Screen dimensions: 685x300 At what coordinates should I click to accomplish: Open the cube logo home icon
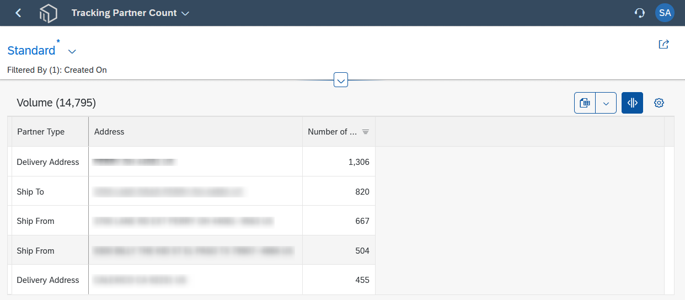[49, 13]
